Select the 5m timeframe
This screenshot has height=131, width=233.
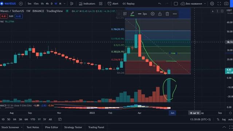click(29, 4)
